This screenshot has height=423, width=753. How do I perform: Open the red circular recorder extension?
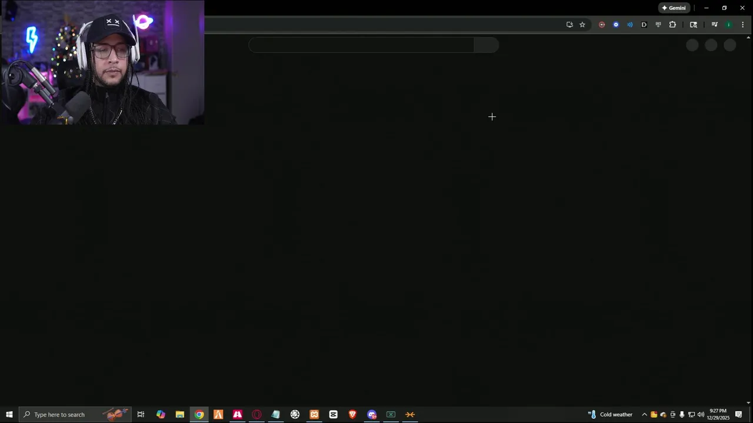pos(602,25)
